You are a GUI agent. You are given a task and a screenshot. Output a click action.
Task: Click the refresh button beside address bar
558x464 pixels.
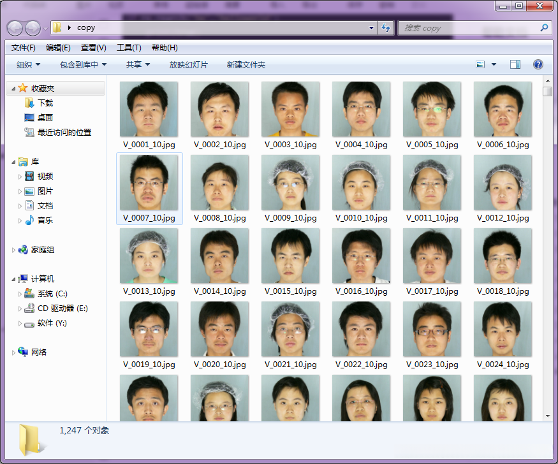point(386,28)
